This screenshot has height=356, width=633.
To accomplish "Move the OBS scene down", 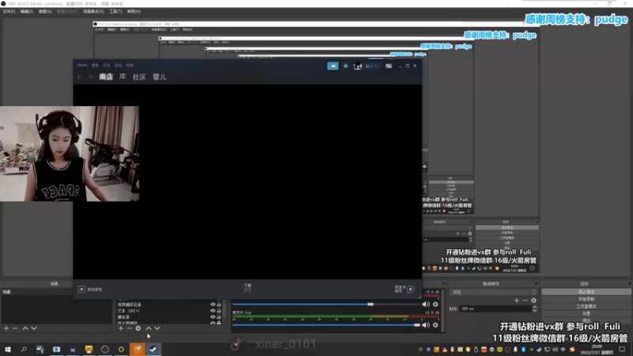I will coord(34,328).
